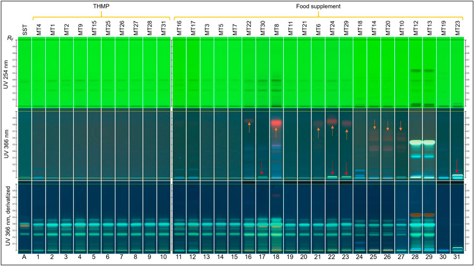Select the 'MT27' sample label
Image resolution: width=474 pixels, height=266 pixels.
(x=136, y=28)
